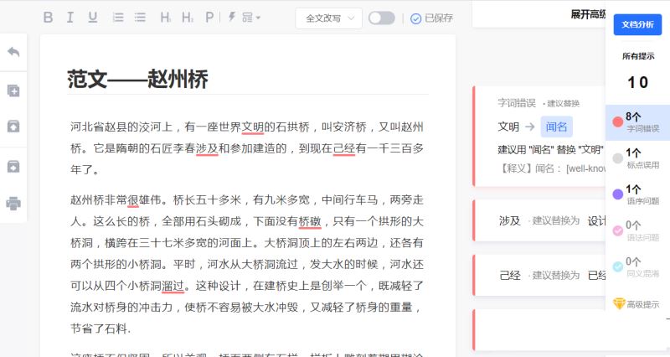The width and height of the screenshot is (670, 357).
Task: Select the 语序问题 error category
Action: pyautogui.click(x=636, y=194)
